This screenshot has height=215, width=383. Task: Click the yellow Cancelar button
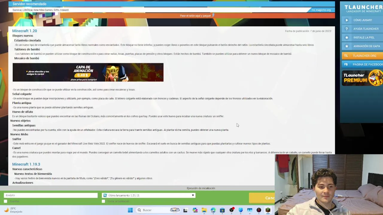pyautogui.click(x=262, y=198)
